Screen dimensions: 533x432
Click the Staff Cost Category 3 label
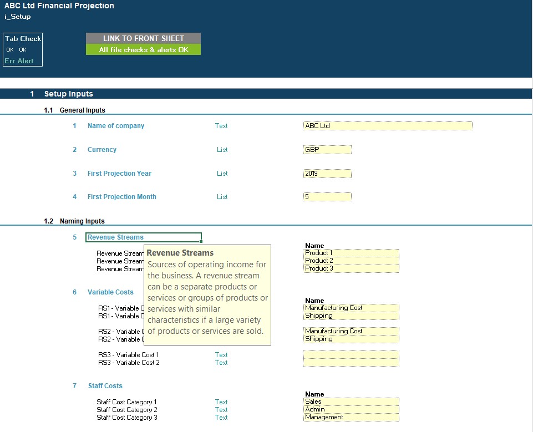(x=127, y=418)
